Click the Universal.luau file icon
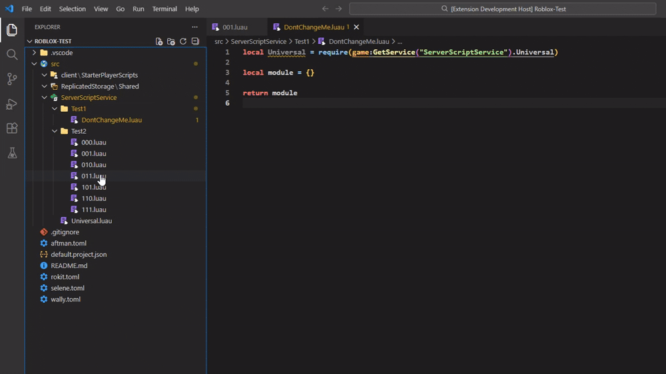The height and width of the screenshot is (374, 666). pos(64,221)
